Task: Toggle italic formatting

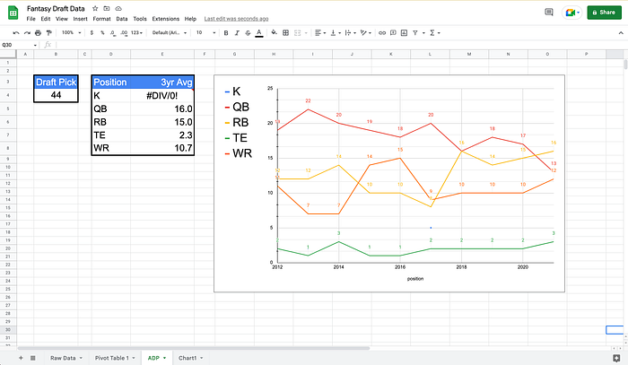Action: (237, 33)
